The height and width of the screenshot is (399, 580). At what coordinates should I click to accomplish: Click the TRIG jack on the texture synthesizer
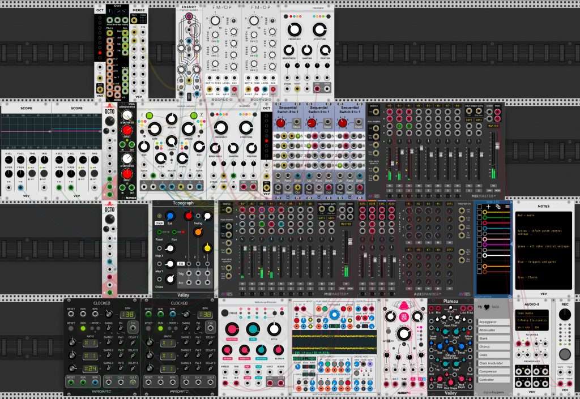(236, 373)
